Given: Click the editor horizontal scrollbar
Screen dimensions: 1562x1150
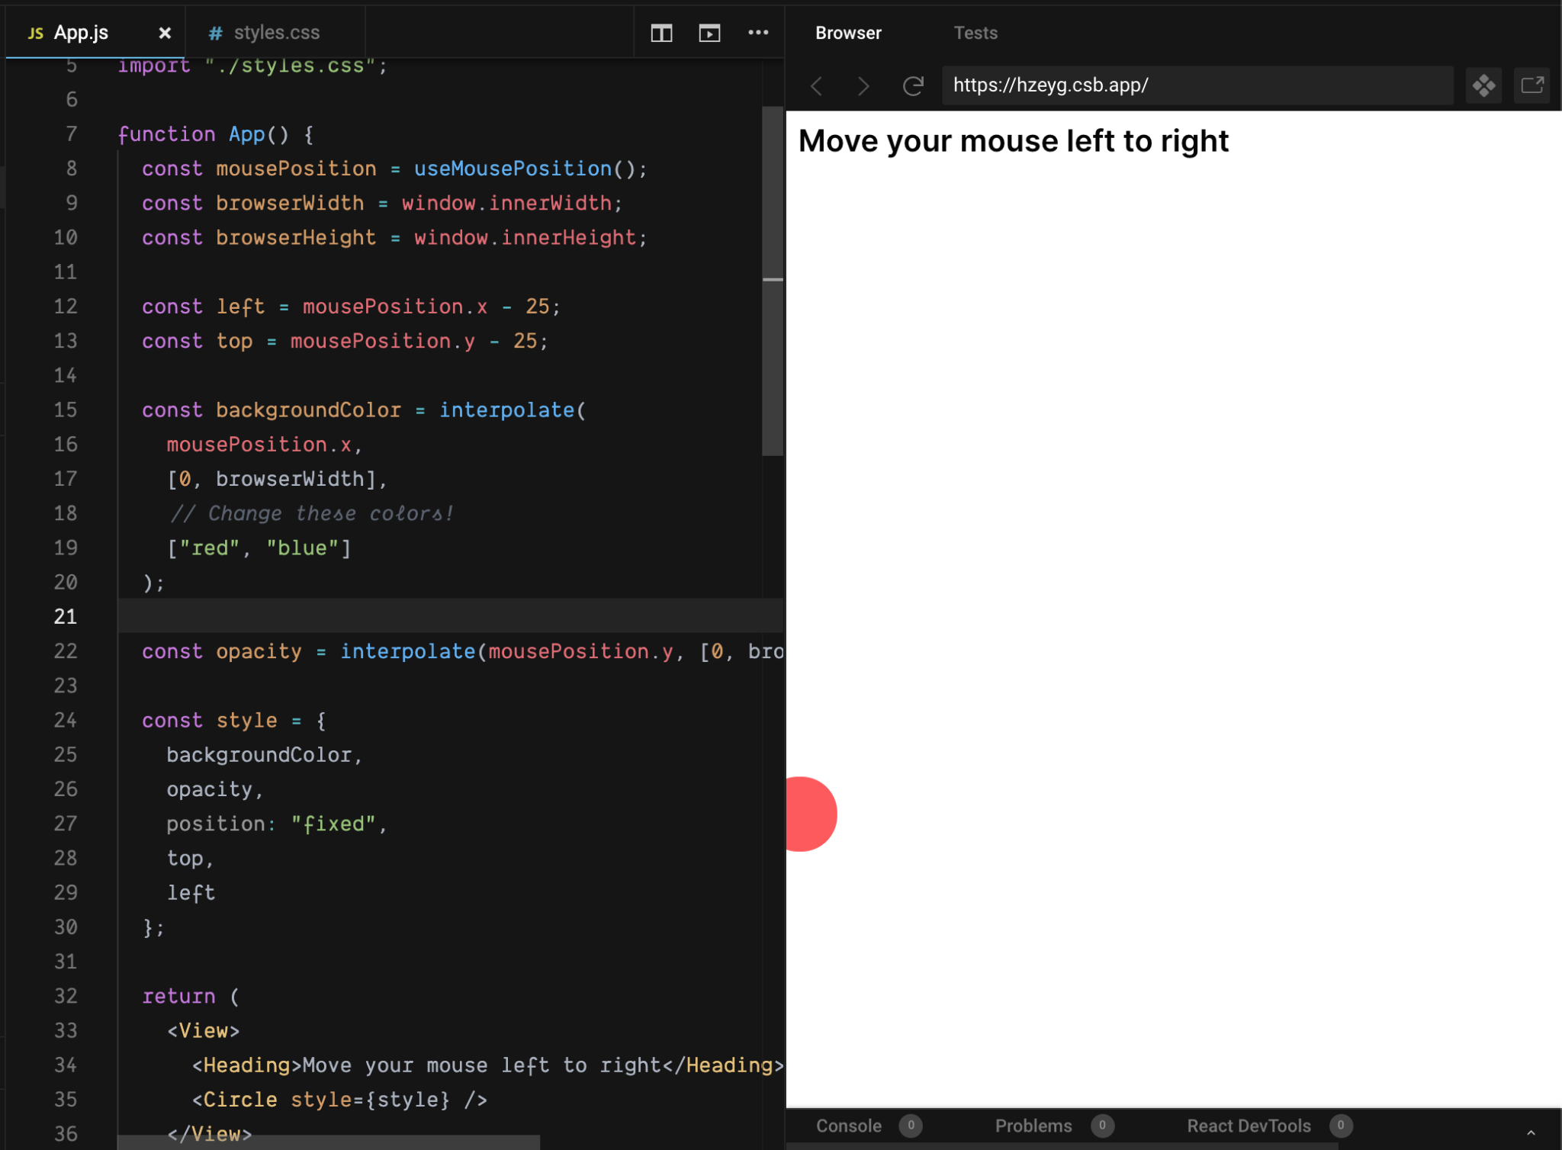Looking at the screenshot, I should pyautogui.click(x=329, y=1142).
